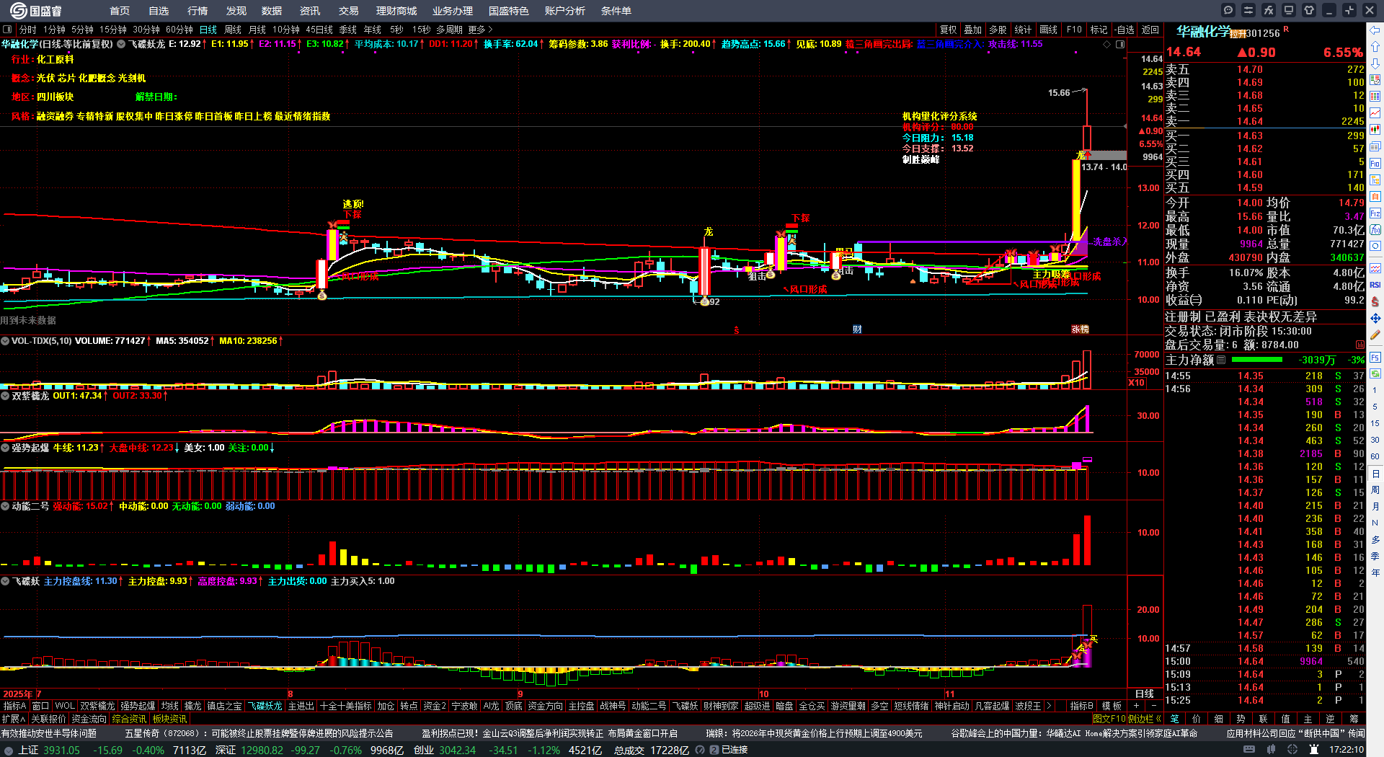Click the blue four-way arrows sidebar icon
The image size is (1384, 757).
[1375, 318]
